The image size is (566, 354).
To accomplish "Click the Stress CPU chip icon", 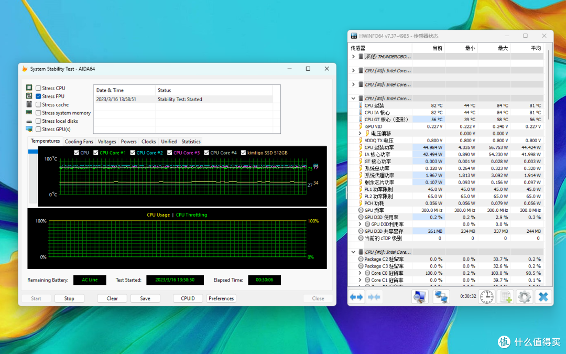I will coord(29,88).
